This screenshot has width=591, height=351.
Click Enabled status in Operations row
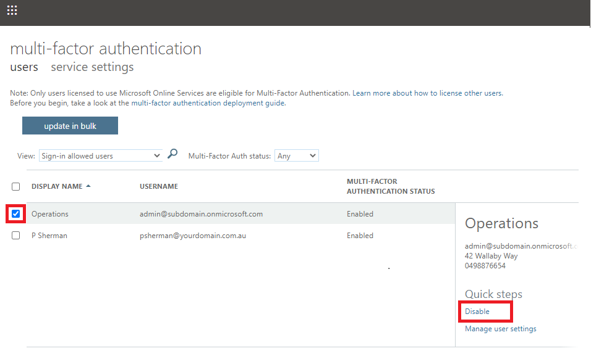pos(360,214)
